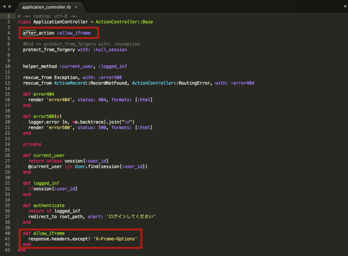
Task: Click 'def current_user' method definition
Action: [44, 155]
